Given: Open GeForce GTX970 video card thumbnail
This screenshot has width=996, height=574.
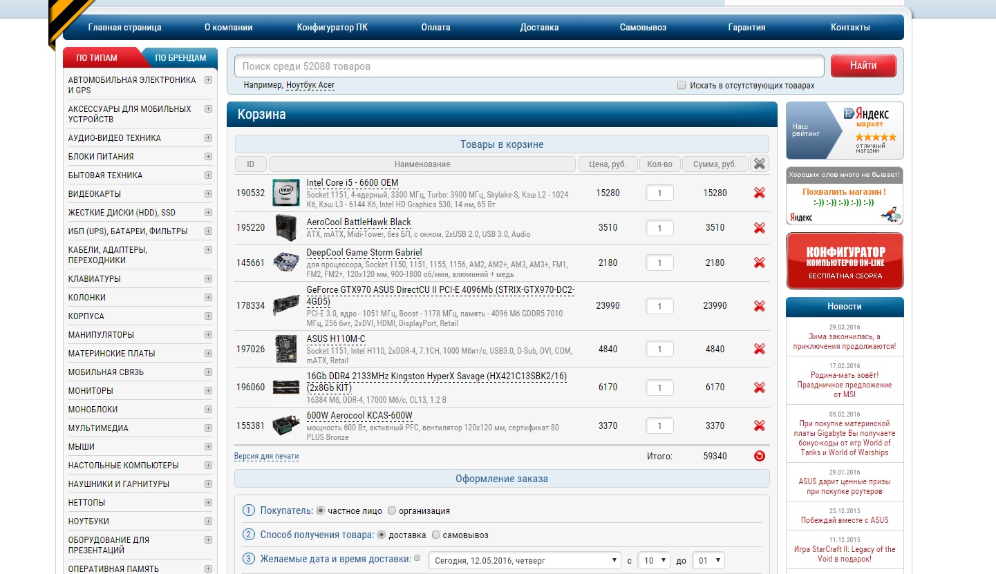Looking at the screenshot, I should click(285, 306).
